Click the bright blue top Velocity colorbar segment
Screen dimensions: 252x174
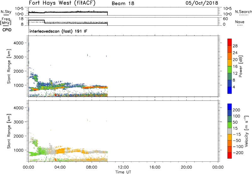point(230,107)
